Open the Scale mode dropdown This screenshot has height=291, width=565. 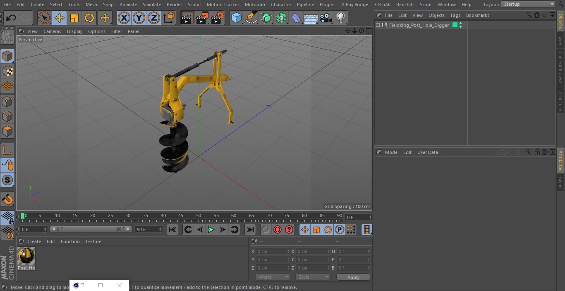(x=313, y=277)
